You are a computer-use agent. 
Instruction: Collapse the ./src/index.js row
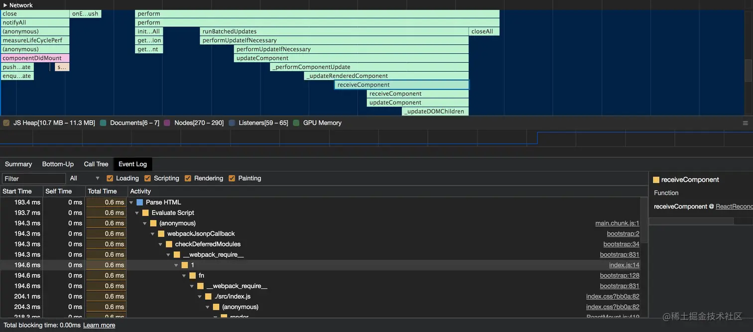201,297
